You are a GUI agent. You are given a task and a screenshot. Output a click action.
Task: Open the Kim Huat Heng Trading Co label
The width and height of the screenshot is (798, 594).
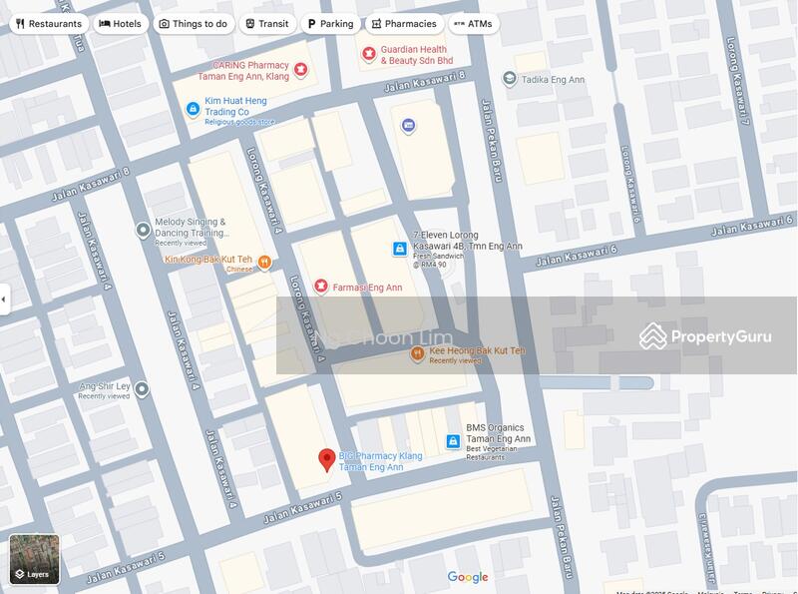click(235, 107)
